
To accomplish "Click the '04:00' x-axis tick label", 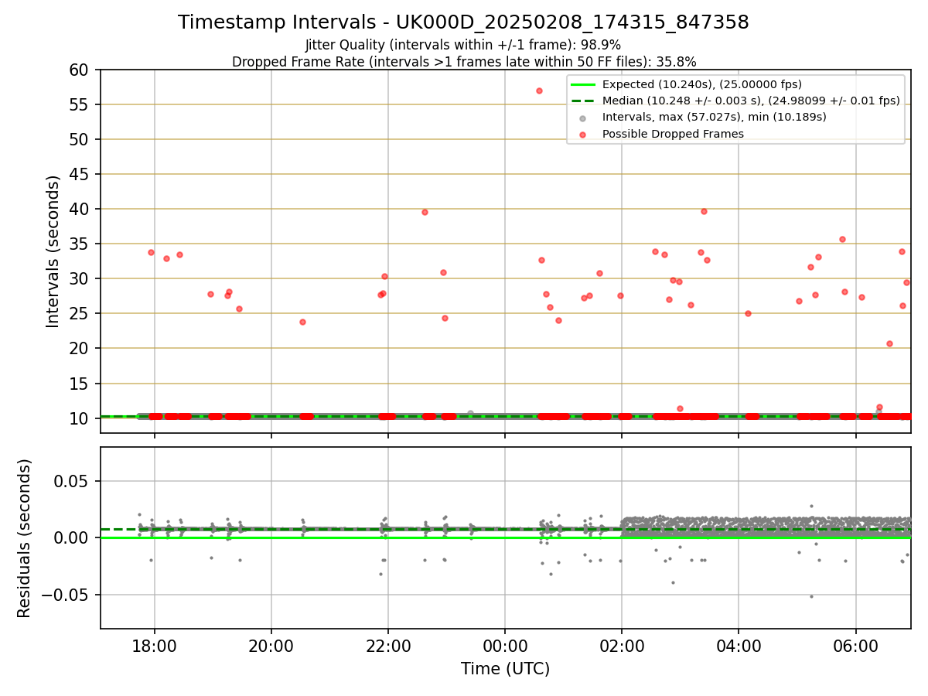I will click(739, 647).
